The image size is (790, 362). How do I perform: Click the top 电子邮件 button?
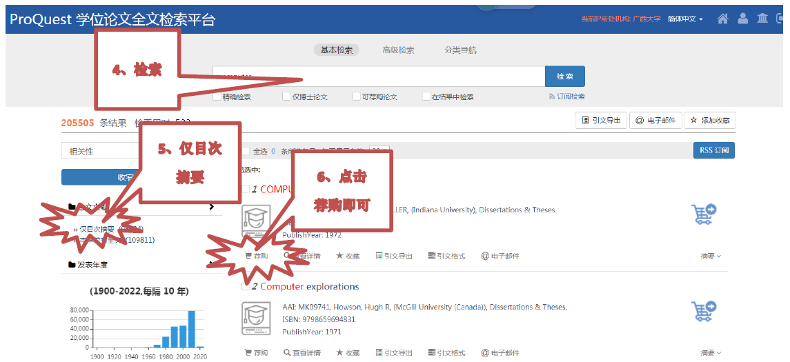pos(655,121)
